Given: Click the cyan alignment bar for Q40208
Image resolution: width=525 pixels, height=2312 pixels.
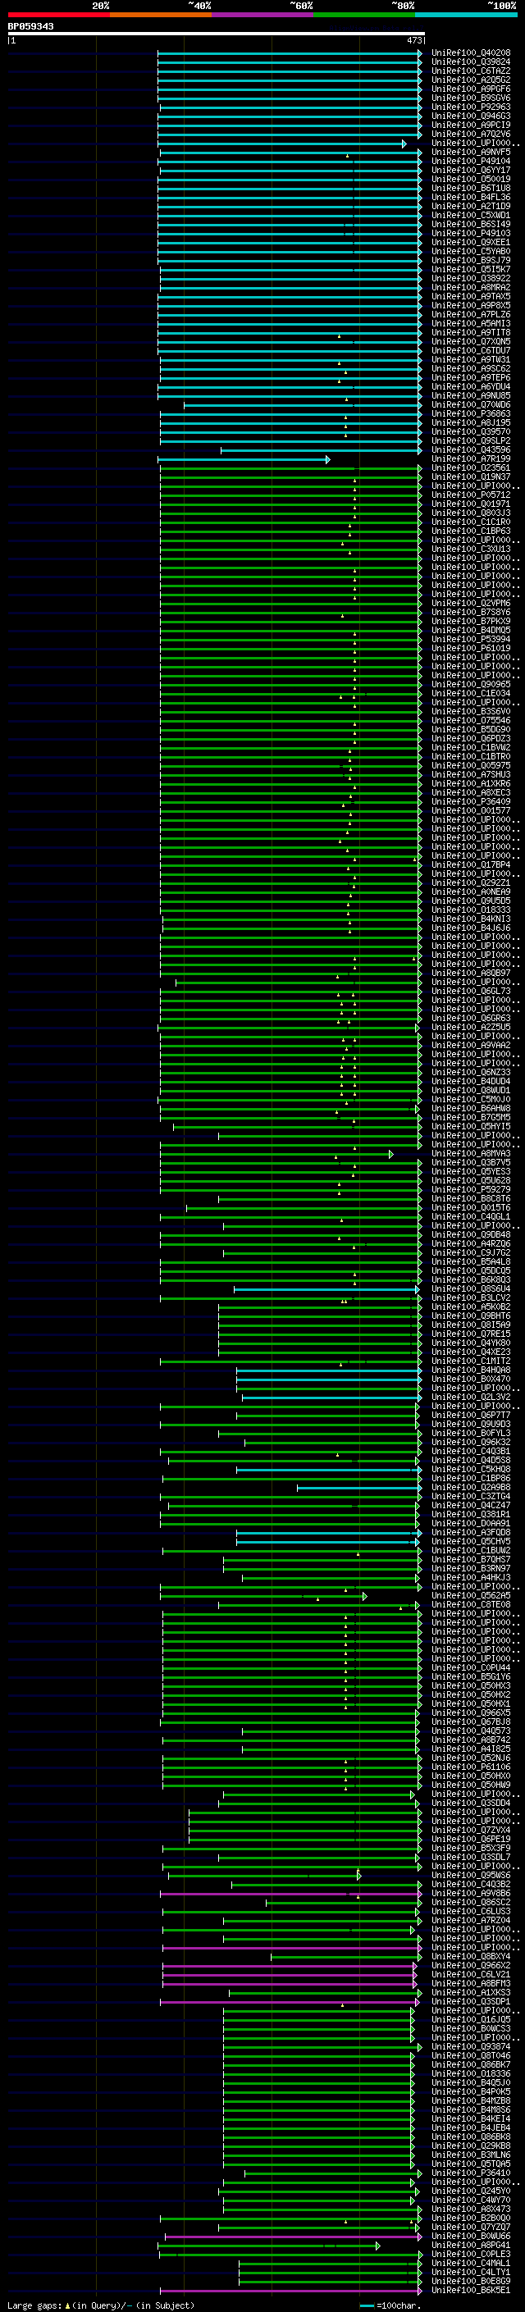Looking at the screenshot, I should [x=290, y=54].
